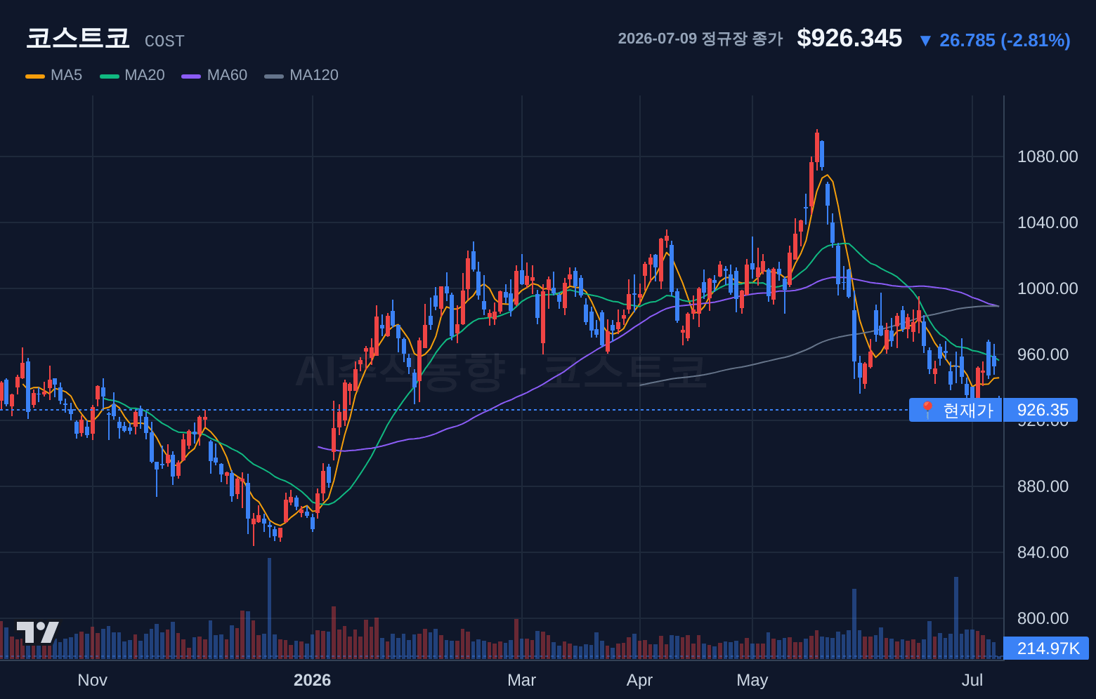Click the 현재가 current price marker
Screen dimensions: 1096x699
point(955,410)
